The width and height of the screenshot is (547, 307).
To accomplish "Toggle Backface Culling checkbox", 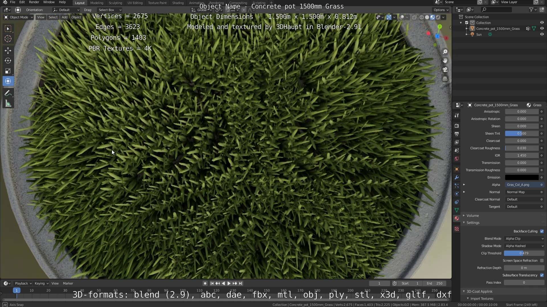I will tap(542, 231).
